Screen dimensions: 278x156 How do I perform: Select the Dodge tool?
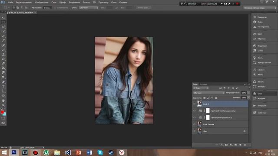tap(3, 77)
